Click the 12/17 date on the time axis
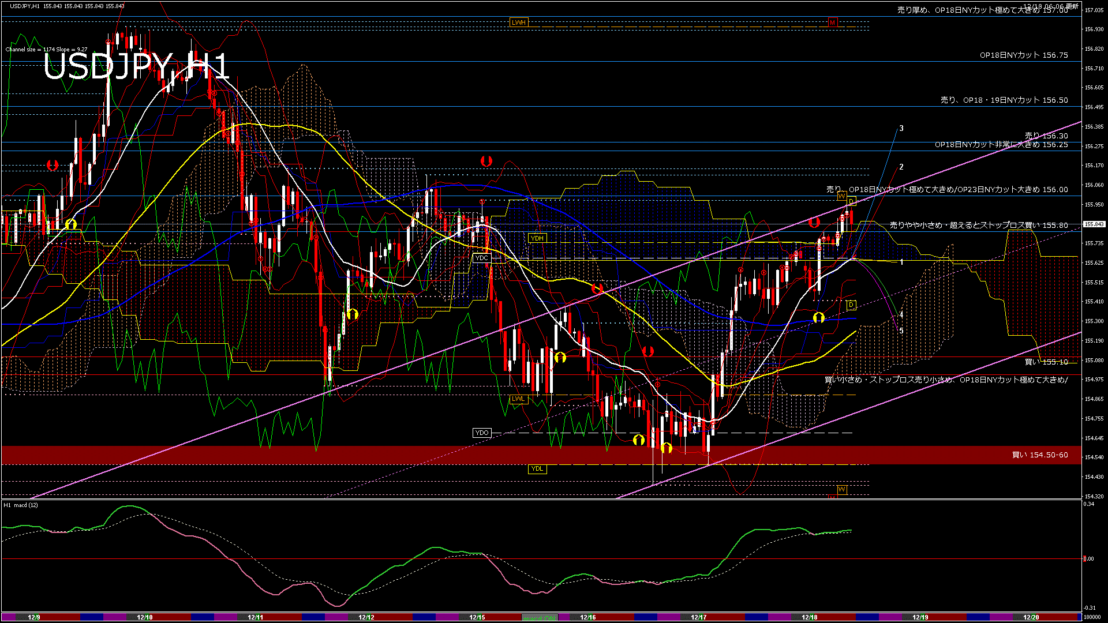The height and width of the screenshot is (623, 1108). (x=698, y=617)
